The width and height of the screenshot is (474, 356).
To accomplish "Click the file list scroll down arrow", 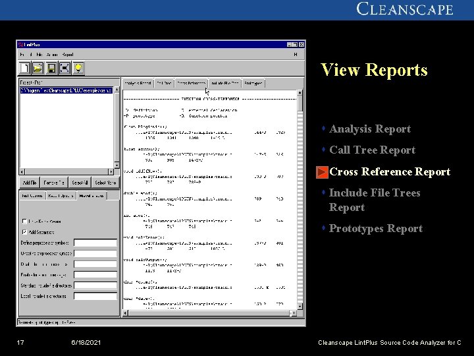I will tap(117, 165).
